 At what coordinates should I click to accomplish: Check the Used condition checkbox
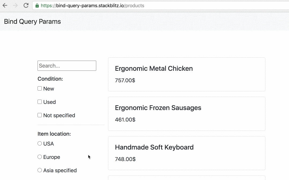(40, 102)
